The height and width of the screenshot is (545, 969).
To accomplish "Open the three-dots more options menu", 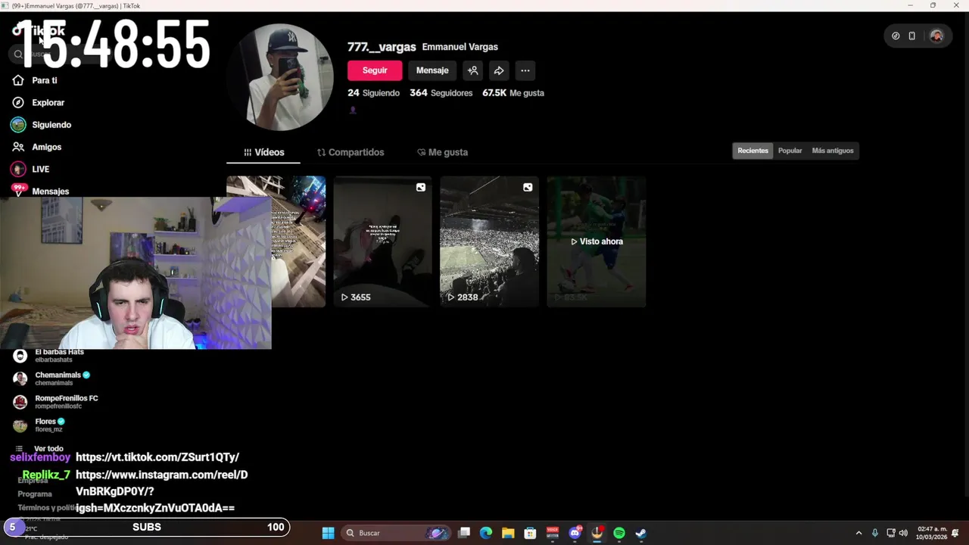I will click(x=525, y=70).
